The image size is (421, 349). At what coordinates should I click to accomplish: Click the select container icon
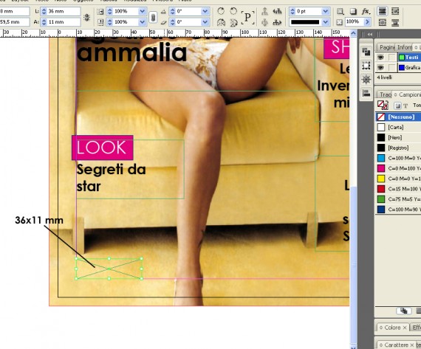pos(264,11)
